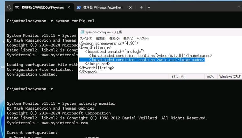
Task: Open the 表示(V) menu in Notepad
Action: [x=128, y=38]
